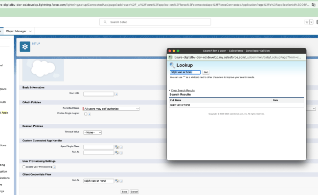Click the Basic Information section header

(x=33, y=87)
